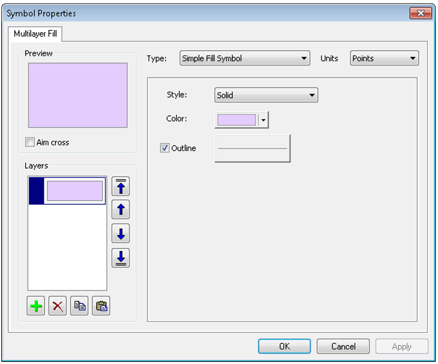Move layer to top of list

[120, 186]
